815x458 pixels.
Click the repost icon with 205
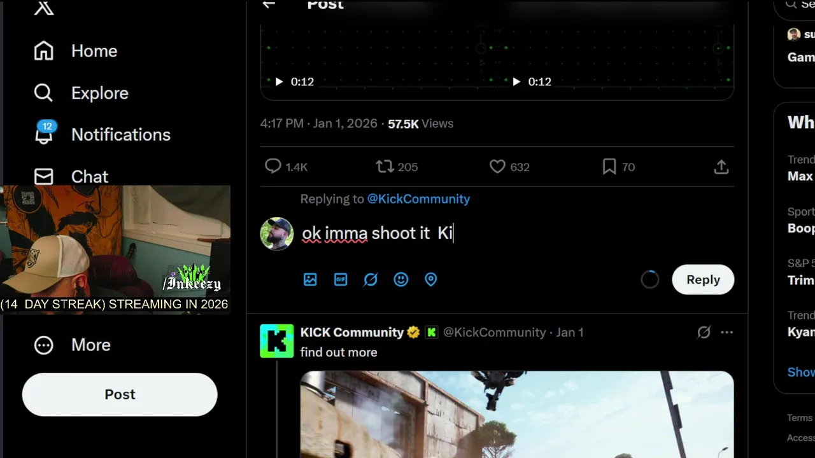pos(385,167)
